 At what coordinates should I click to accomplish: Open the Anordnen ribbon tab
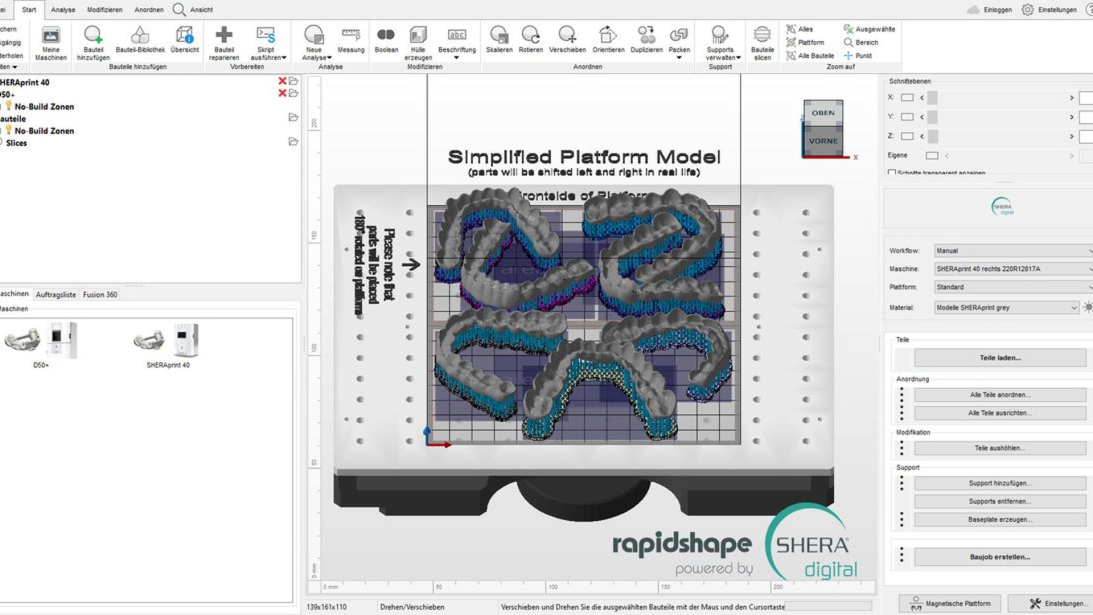[x=149, y=10]
